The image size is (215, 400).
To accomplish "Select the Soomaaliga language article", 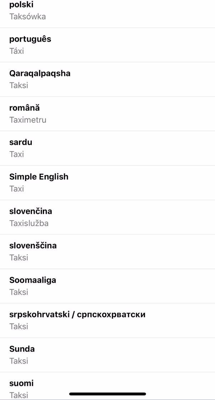I will tap(107, 286).
